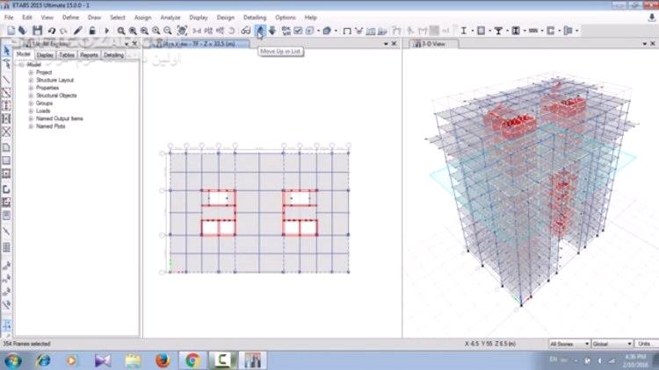Image resolution: width=659 pixels, height=370 pixels.
Task: Expand the Project tree node
Action: click(31, 73)
